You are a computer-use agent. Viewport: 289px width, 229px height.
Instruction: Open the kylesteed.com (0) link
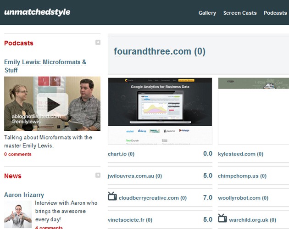pyautogui.click(x=240, y=154)
